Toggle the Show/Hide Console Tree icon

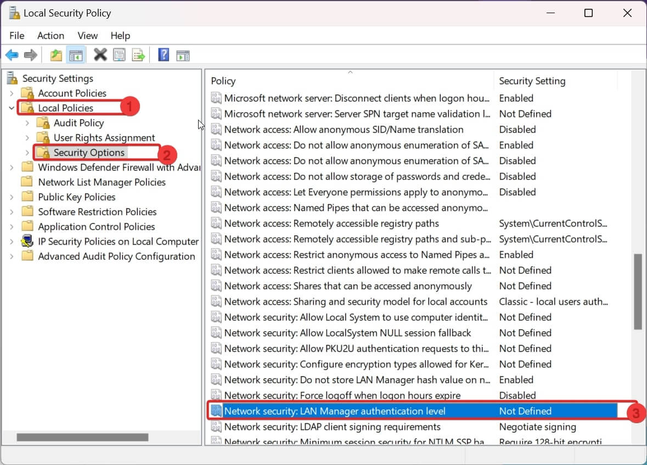[75, 55]
